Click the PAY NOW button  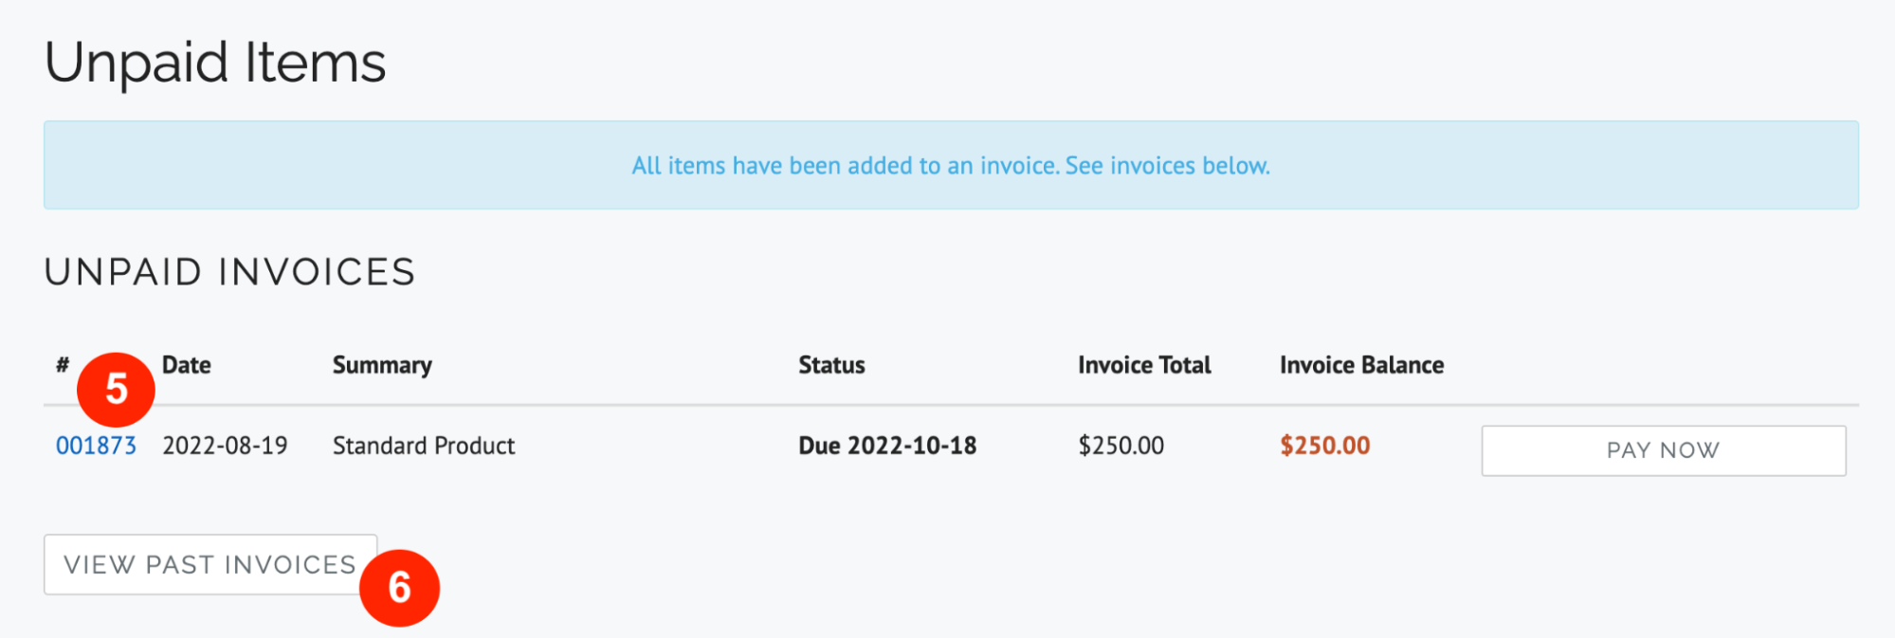coord(1662,450)
